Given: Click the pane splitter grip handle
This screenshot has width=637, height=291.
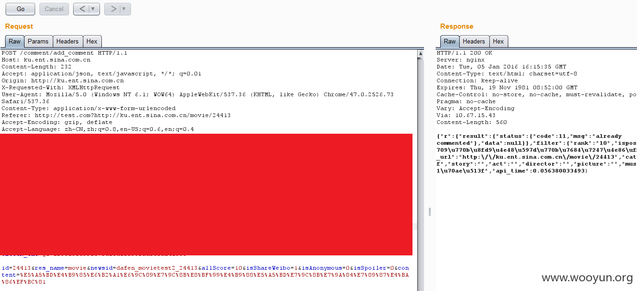Looking at the screenshot, I should (430, 212).
